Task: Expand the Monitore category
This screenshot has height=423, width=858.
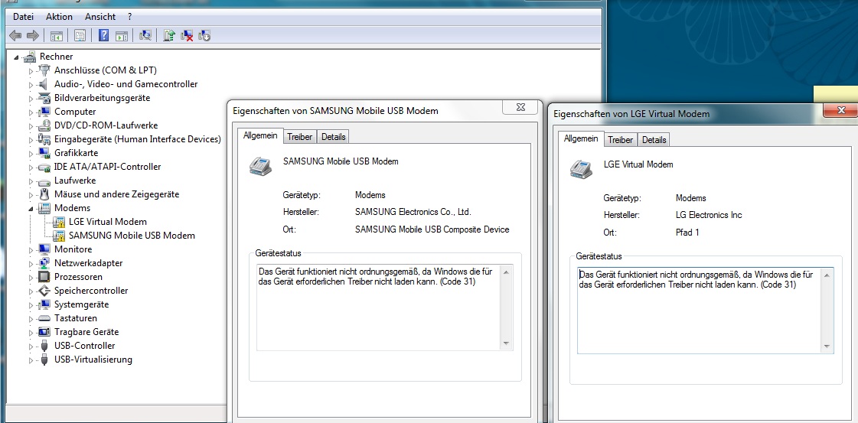Action: pyautogui.click(x=31, y=250)
